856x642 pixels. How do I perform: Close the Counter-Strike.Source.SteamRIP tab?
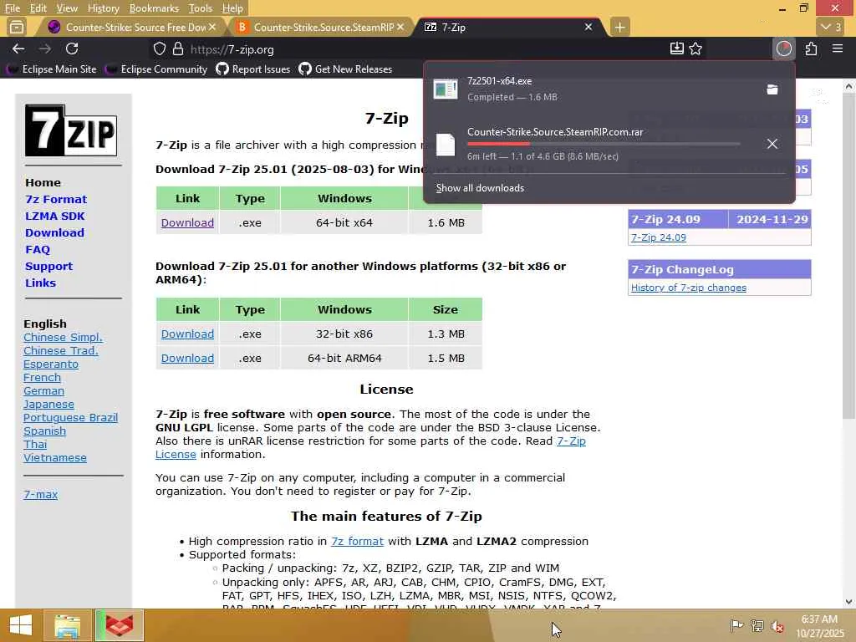tap(400, 27)
